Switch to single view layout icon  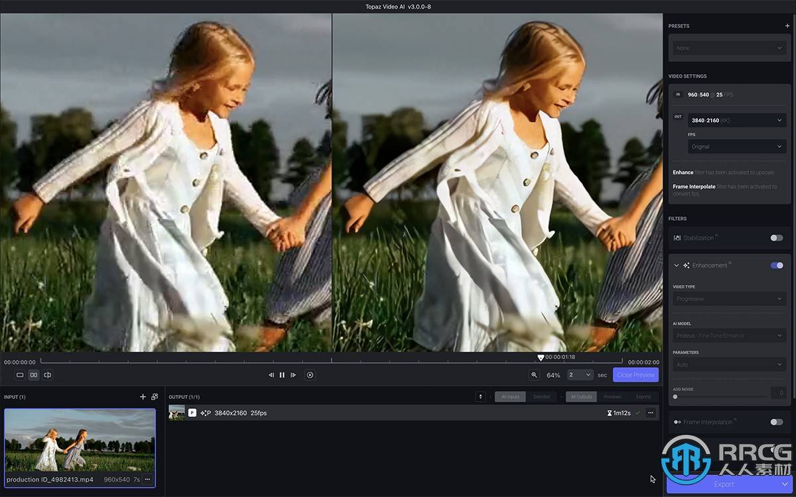(20, 375)
